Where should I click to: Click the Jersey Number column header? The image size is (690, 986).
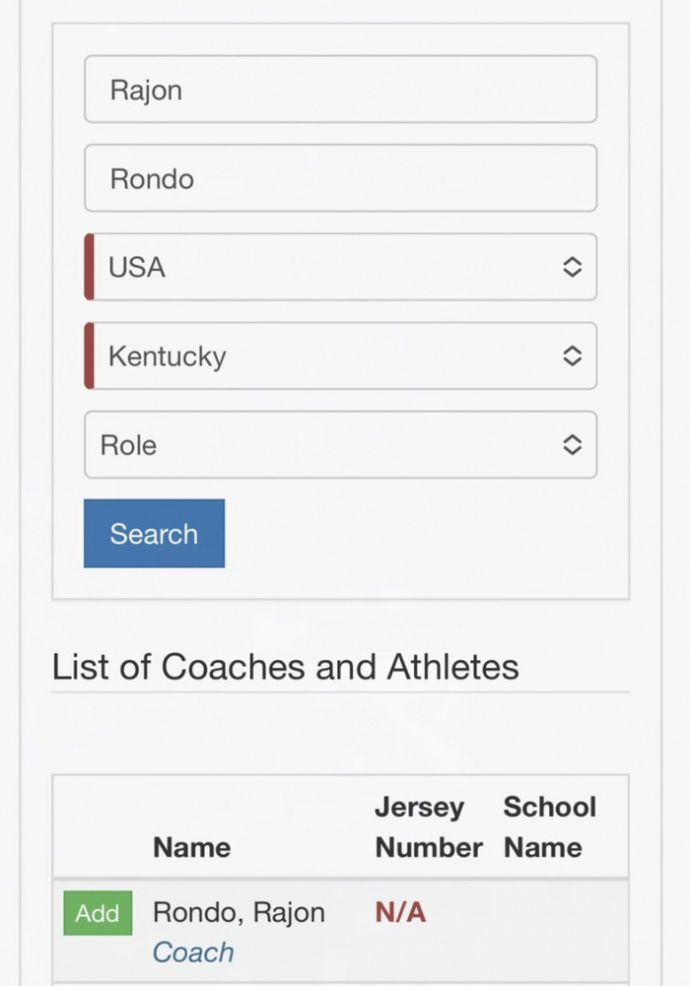tap(428, 827)
